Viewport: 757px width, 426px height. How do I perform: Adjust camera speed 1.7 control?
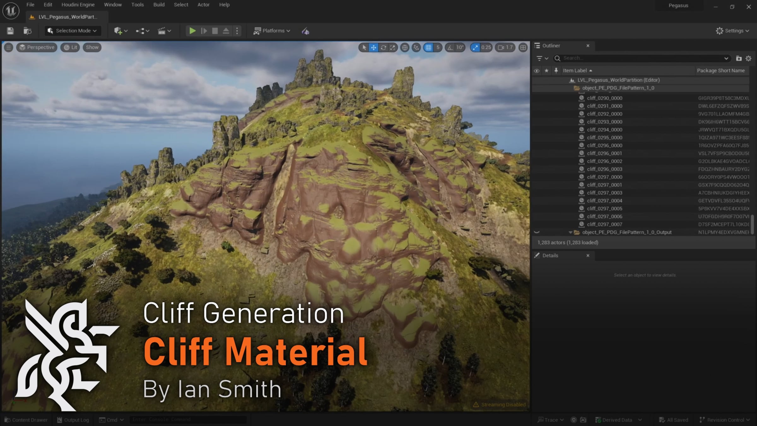pyautogui.click(x=505, y=47)
